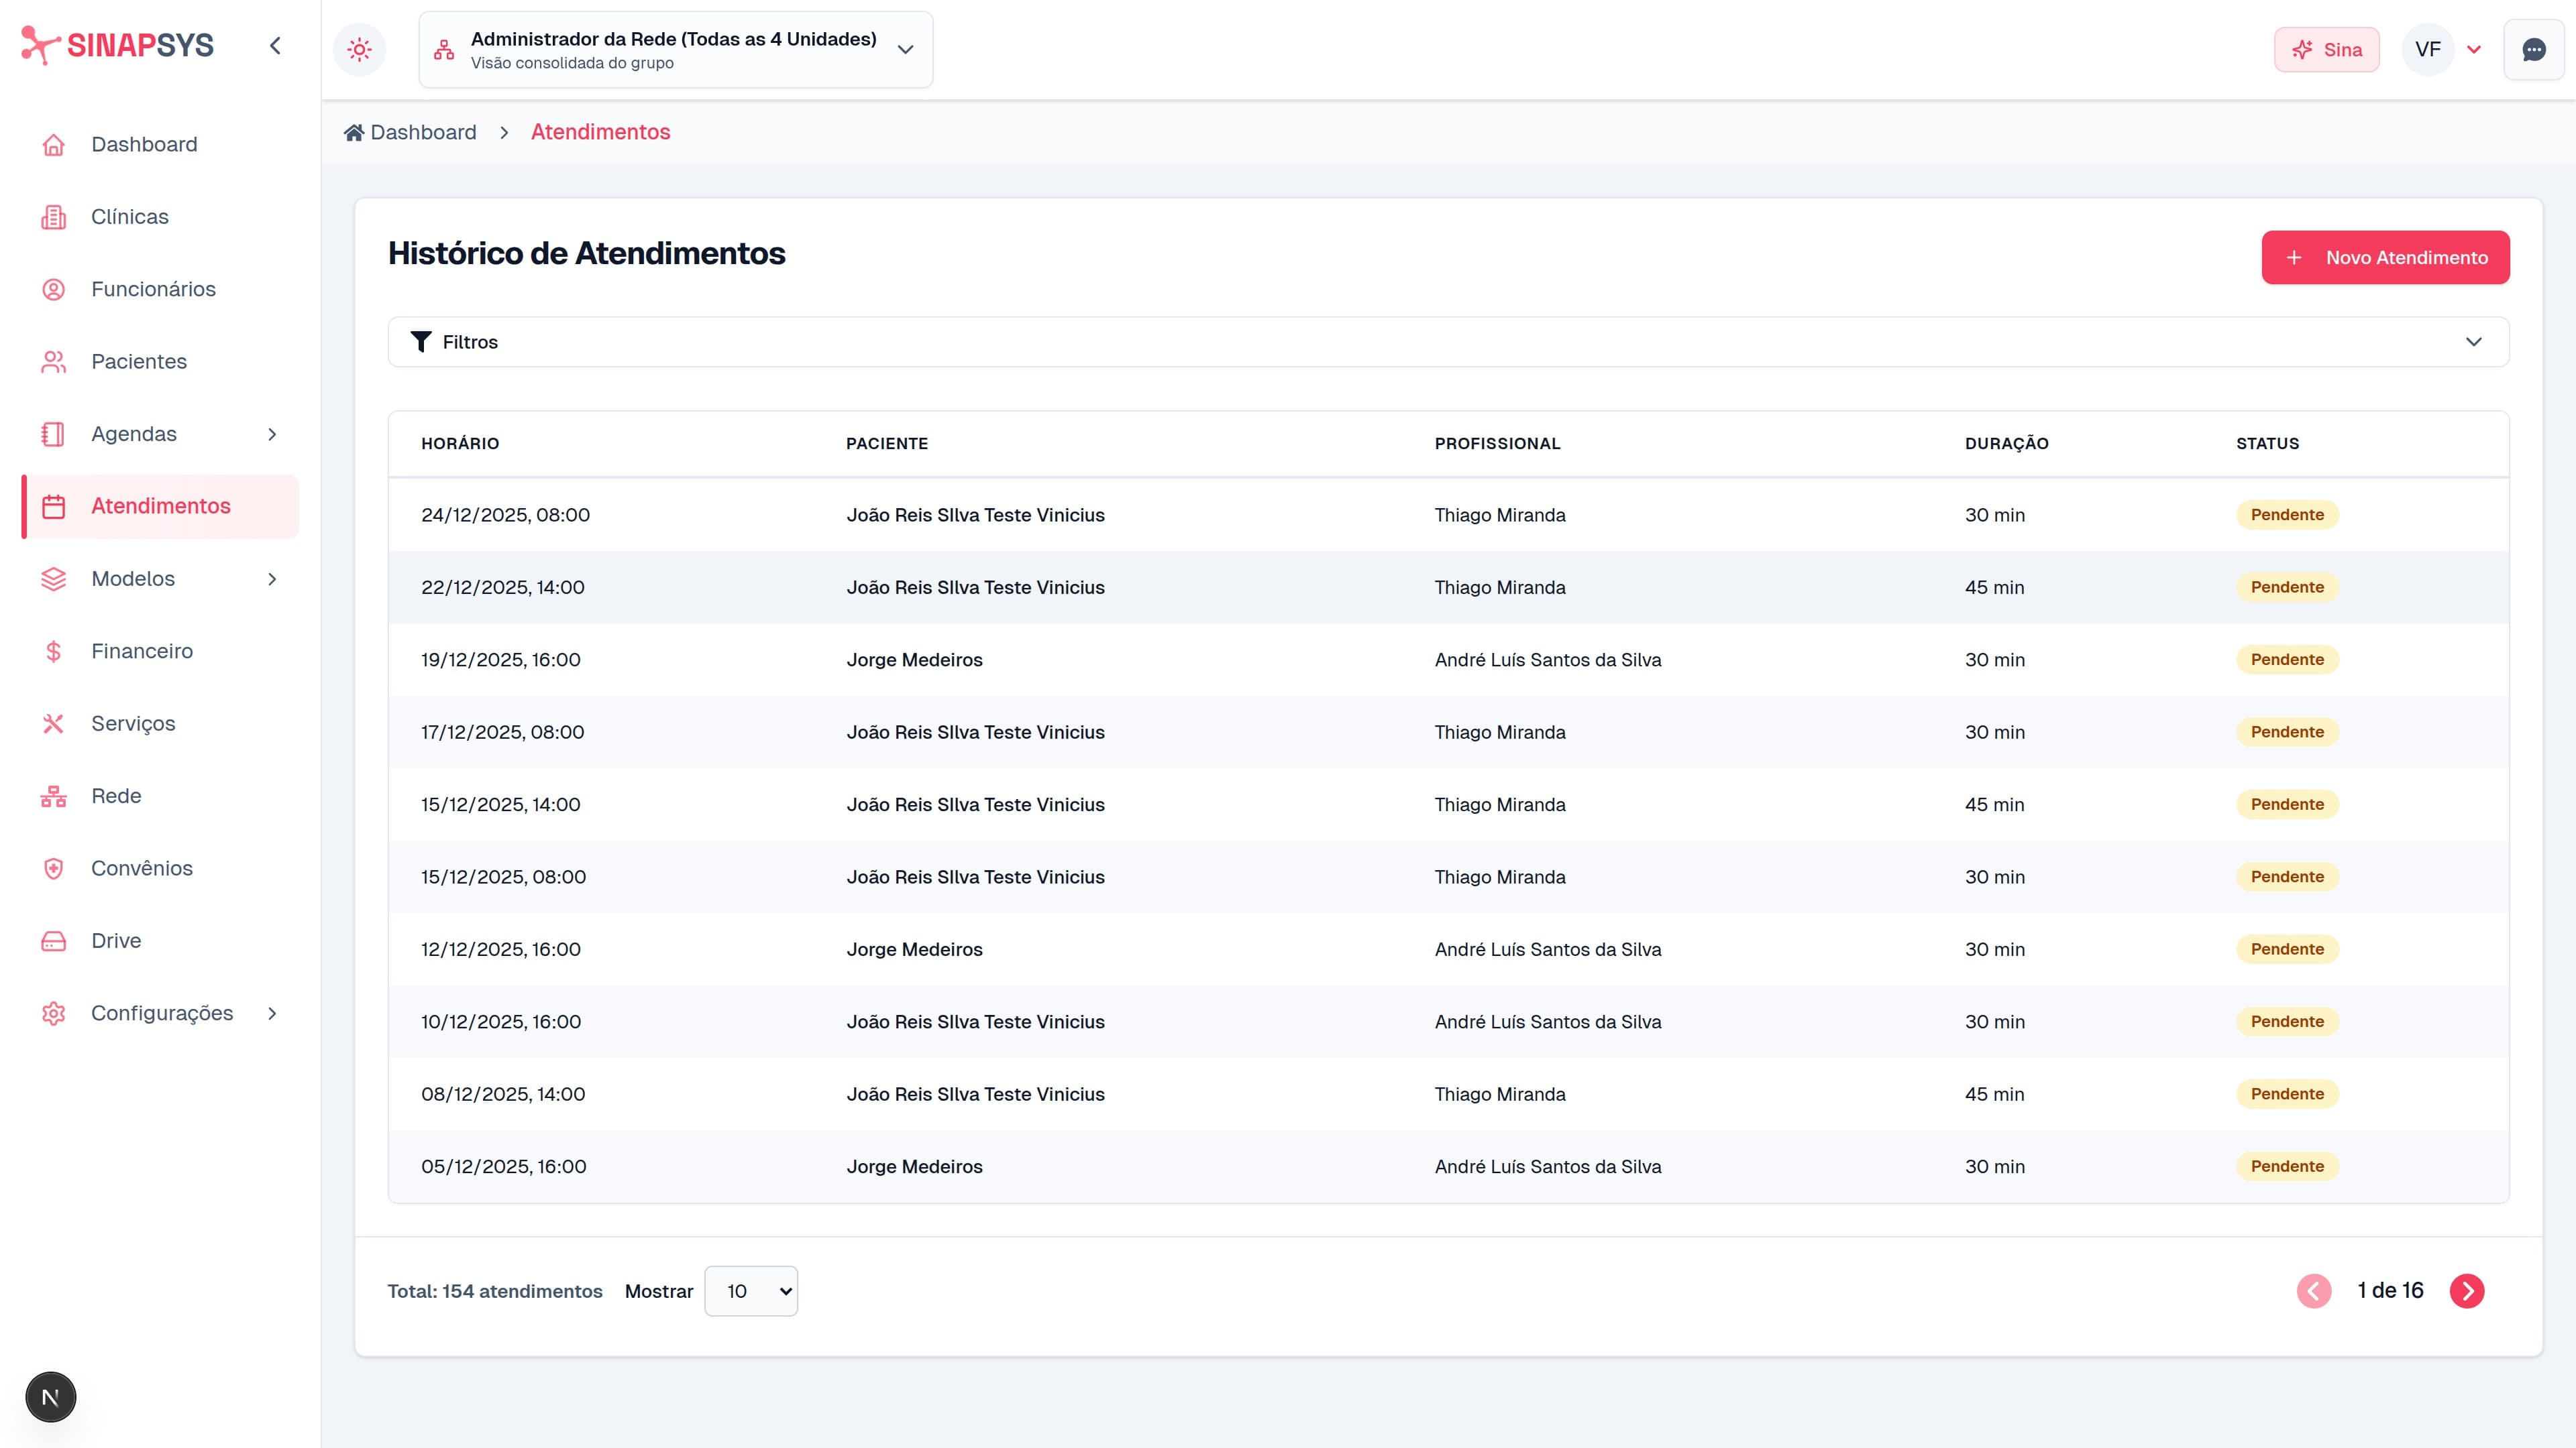The width and height of the screenshot is (2576, 1448).
Task: Toggle the light/dark theme sun icon
Action: [359, 49]
